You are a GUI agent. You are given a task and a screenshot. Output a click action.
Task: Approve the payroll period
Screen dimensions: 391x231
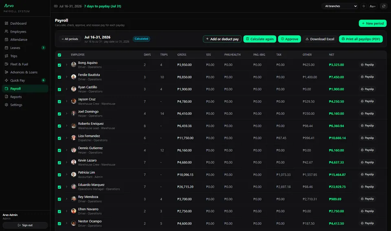click(290, 39)
